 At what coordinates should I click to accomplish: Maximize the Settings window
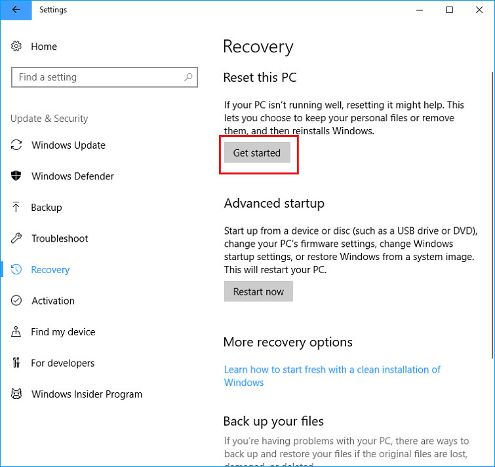[x=450, y=10]
